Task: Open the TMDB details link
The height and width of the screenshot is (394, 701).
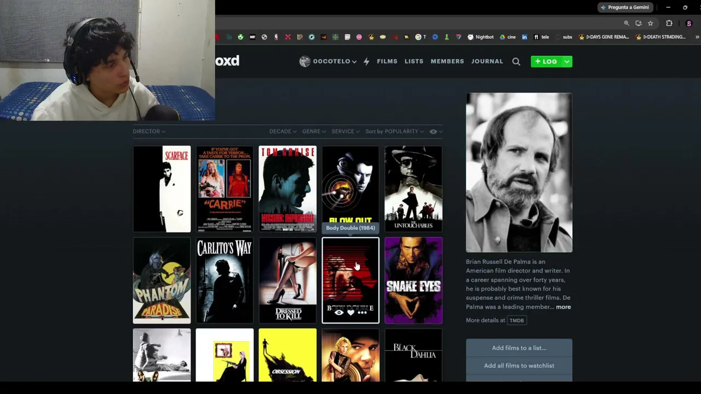Action: [516, 320]
